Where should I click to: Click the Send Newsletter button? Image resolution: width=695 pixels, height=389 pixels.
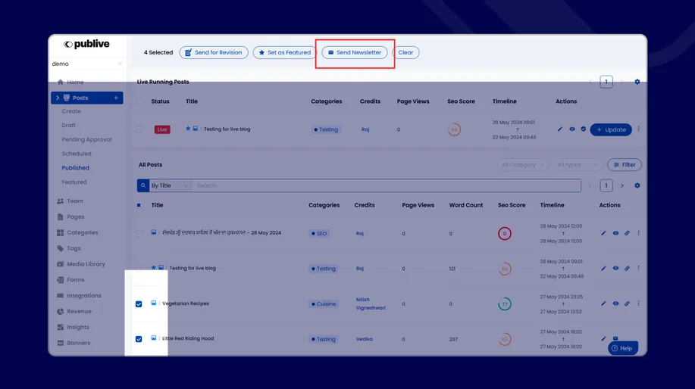[355, 53]
